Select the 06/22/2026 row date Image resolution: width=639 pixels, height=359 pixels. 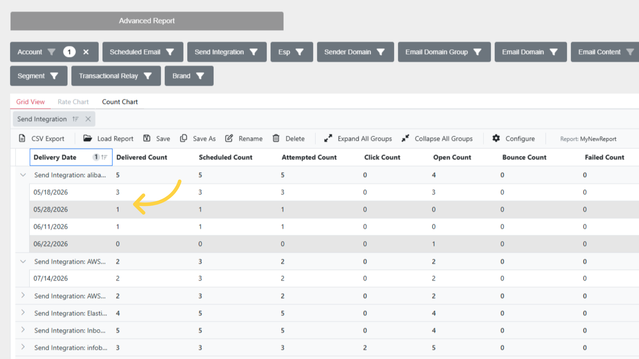click(51, 244)
